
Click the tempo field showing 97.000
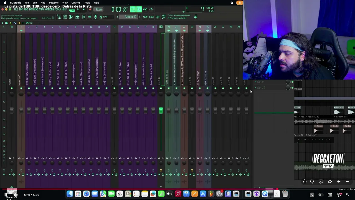pos(98,9)
